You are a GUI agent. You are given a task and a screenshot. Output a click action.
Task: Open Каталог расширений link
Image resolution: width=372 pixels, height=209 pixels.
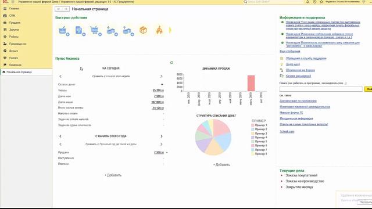pyautogui.click(x=298, y=76)
